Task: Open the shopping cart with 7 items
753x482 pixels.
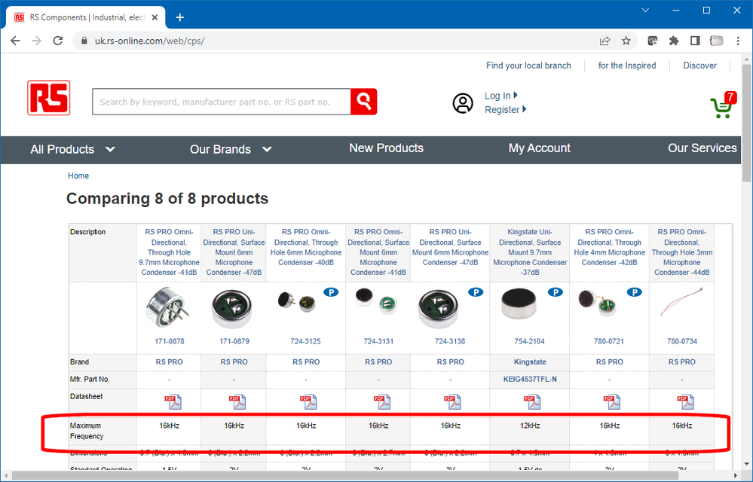Action: click(x=722, y=105)
